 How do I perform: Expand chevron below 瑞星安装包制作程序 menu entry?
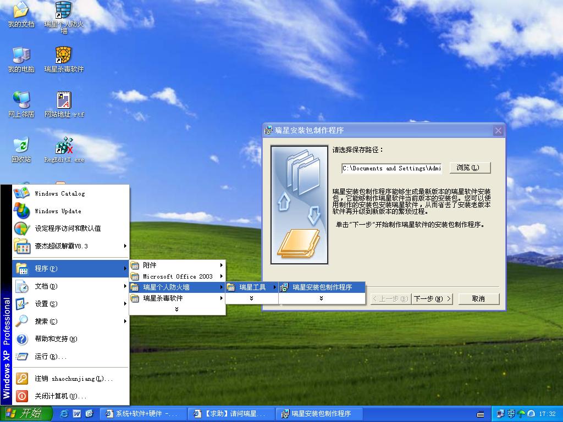[x=321, y=298]
